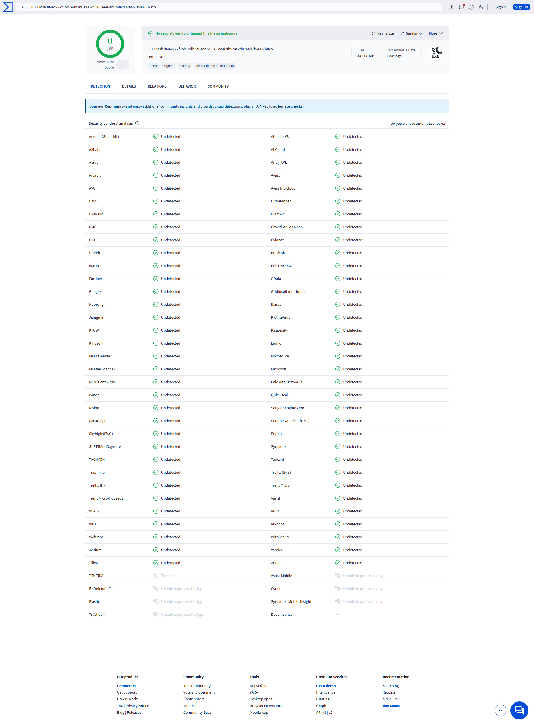
Task: Open the notifications flag icon
Action: 461,7
